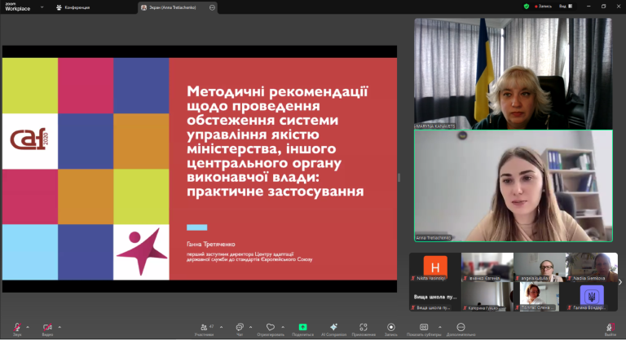Click the presenter name Ганна Третяченко
This screenshot has height=340, width=626.
[x=211, y=244]
